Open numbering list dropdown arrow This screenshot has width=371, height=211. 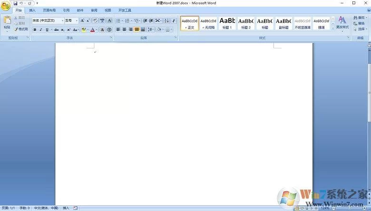pyautogui.click(x=131, y=21)
